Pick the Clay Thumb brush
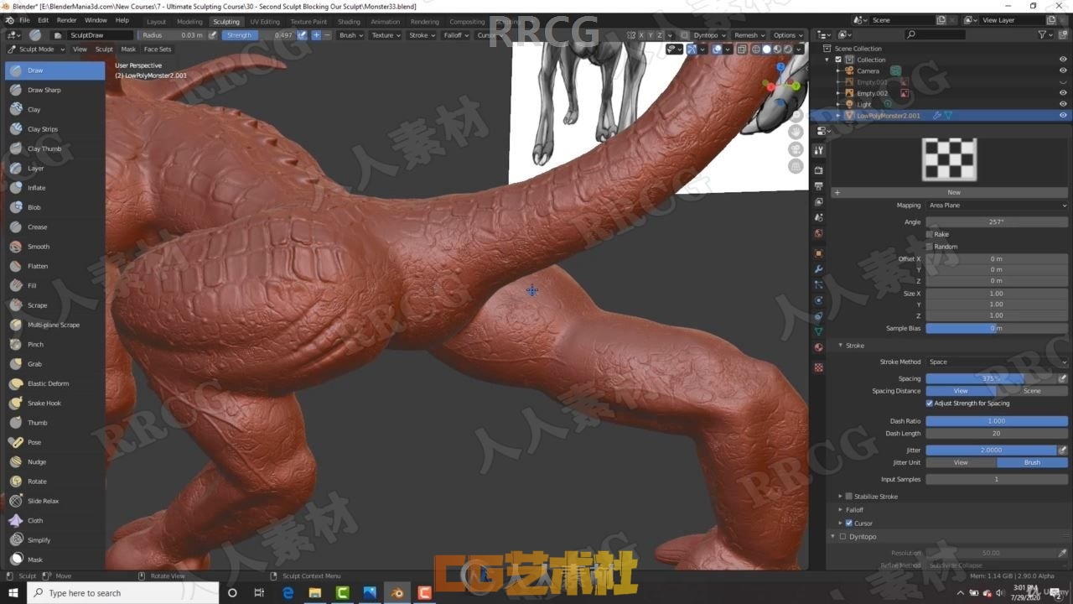Viewport: 1073px width, 604px height. [54, 148]
